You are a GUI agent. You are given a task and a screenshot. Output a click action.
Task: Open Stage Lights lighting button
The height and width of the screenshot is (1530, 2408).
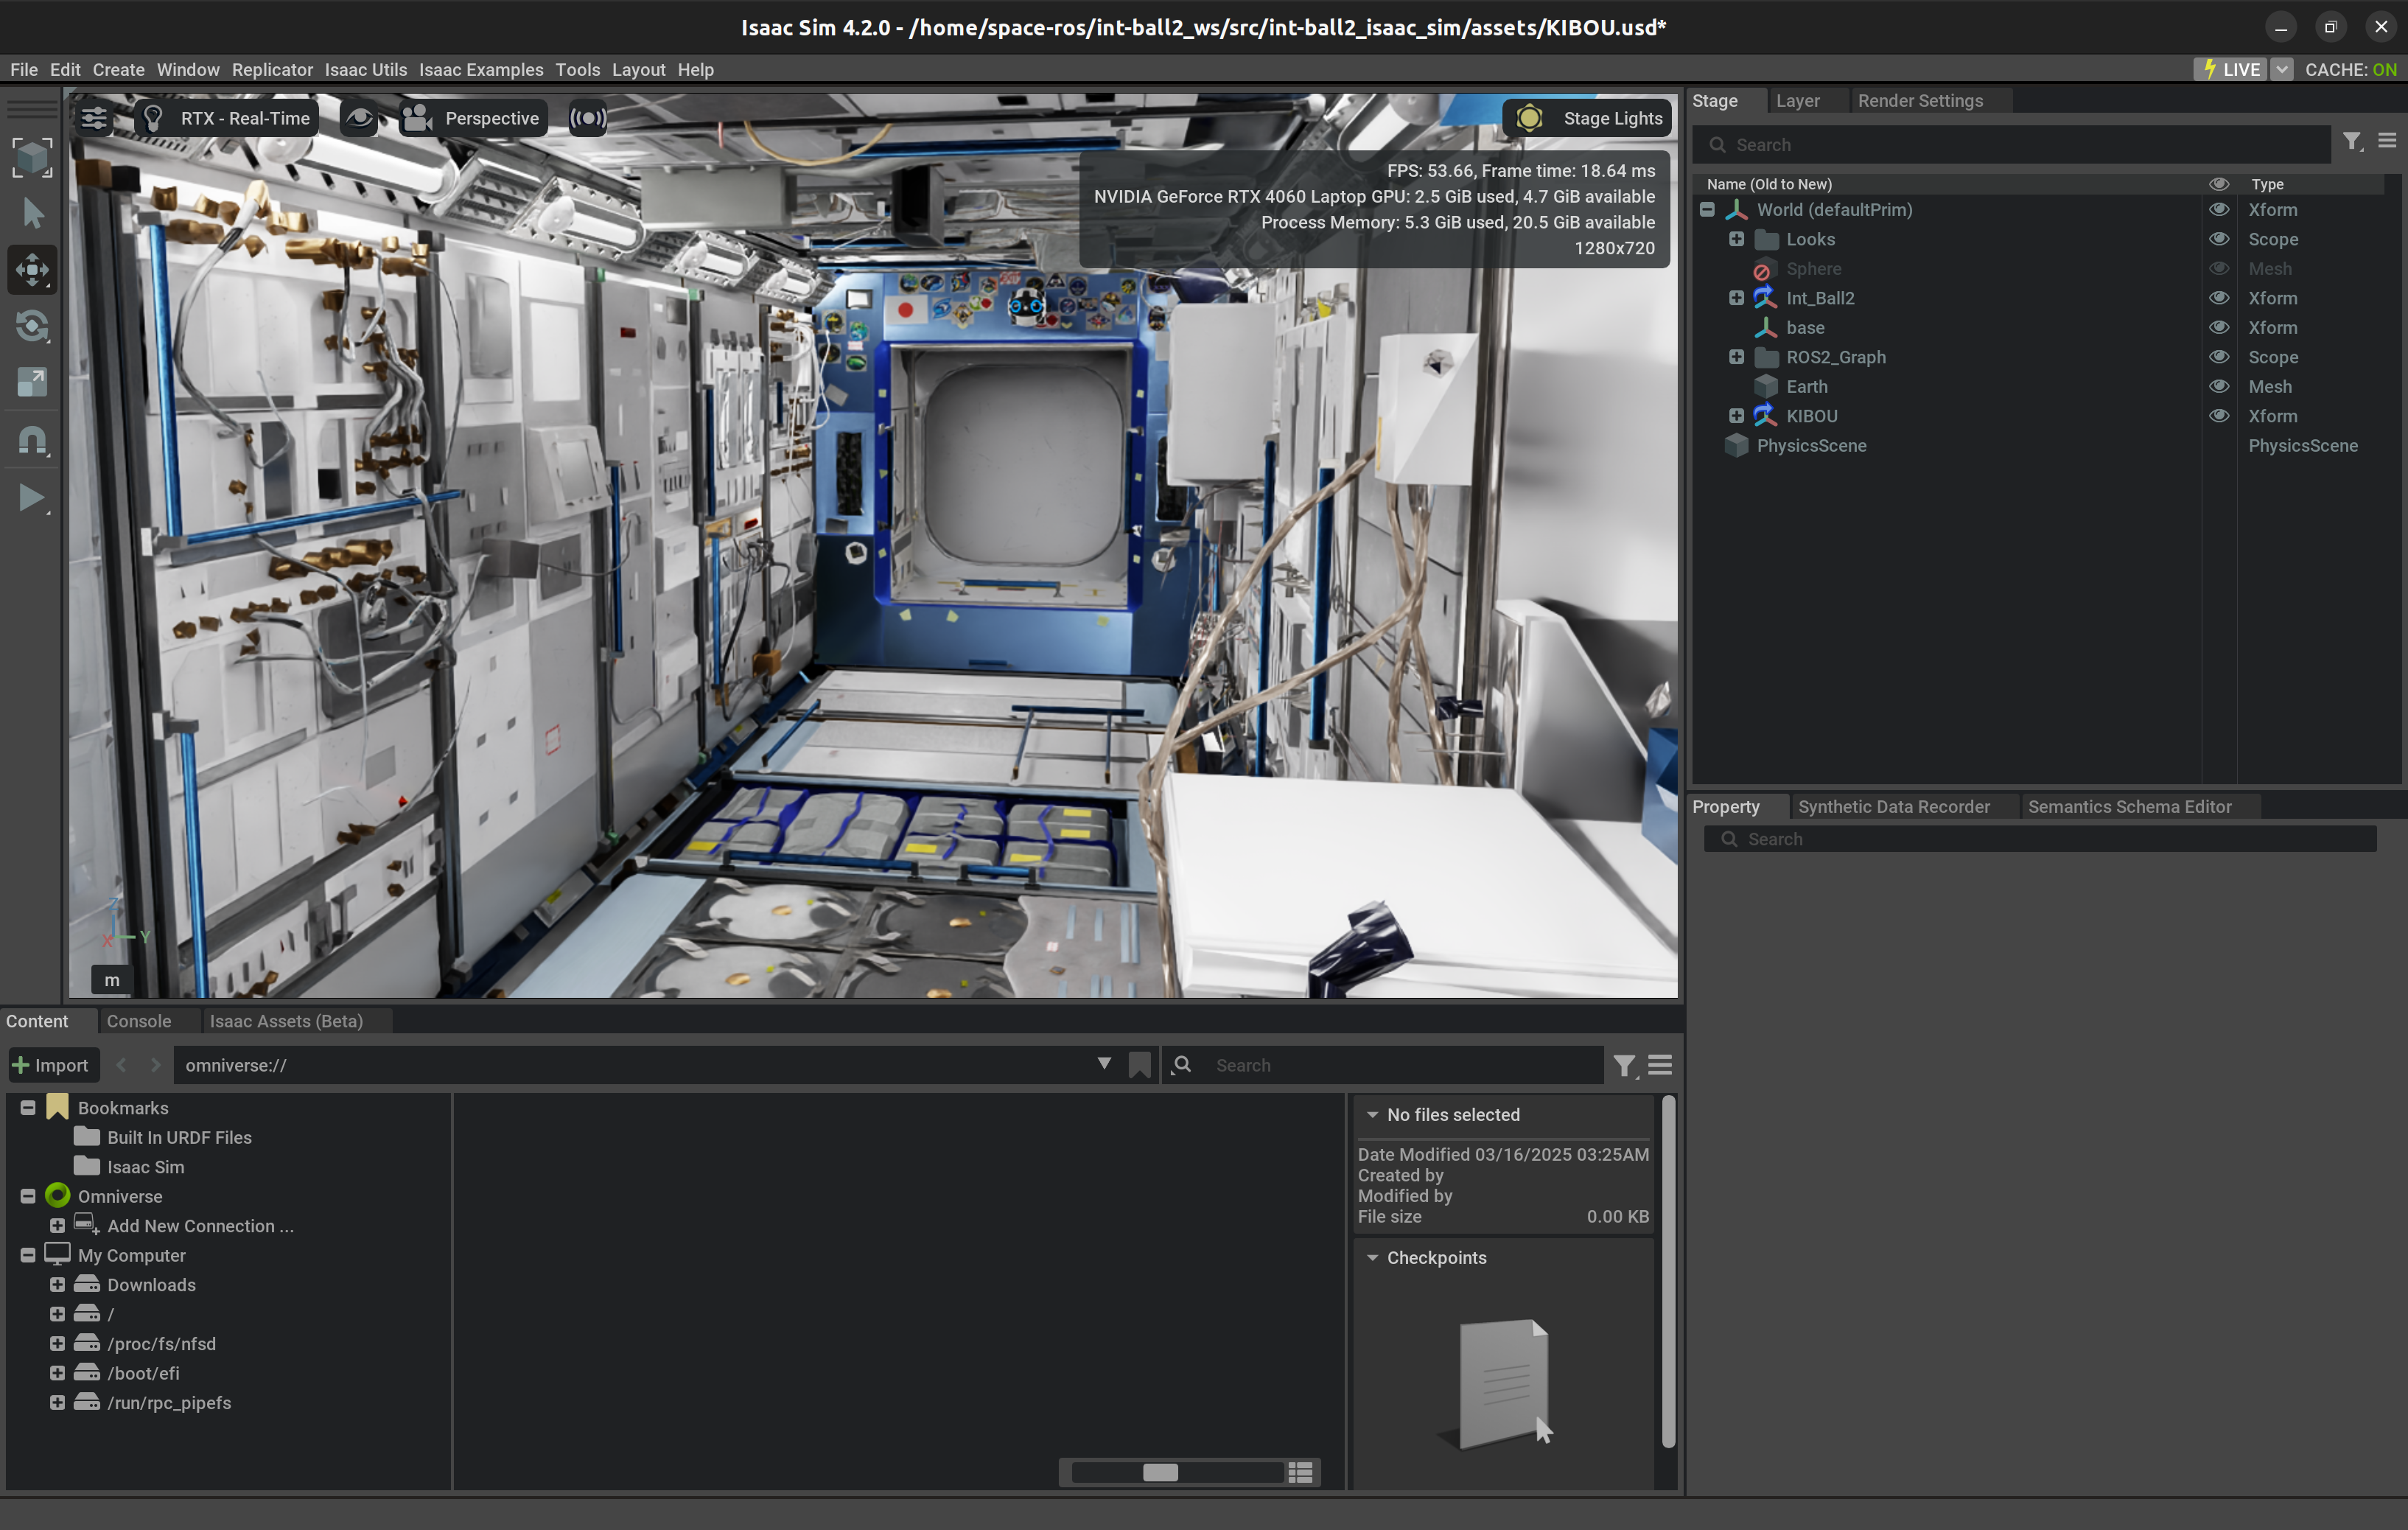(1588, 119)
